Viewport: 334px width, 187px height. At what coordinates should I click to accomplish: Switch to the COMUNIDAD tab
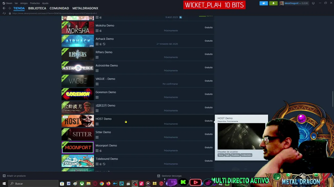[59, 8]
